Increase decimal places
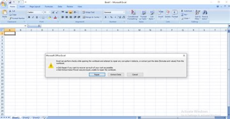 click(120, 17)
